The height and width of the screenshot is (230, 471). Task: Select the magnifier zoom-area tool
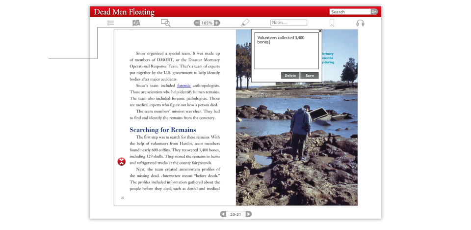click(x=166, y=23)
